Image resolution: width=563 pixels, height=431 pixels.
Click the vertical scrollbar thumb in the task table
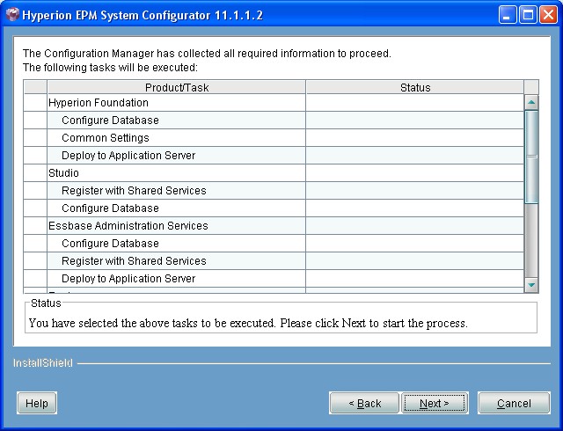pos(531,157)
